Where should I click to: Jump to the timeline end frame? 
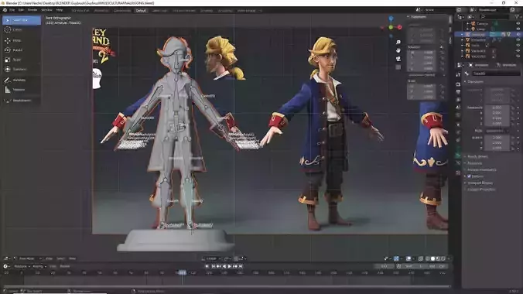[241, 266]
